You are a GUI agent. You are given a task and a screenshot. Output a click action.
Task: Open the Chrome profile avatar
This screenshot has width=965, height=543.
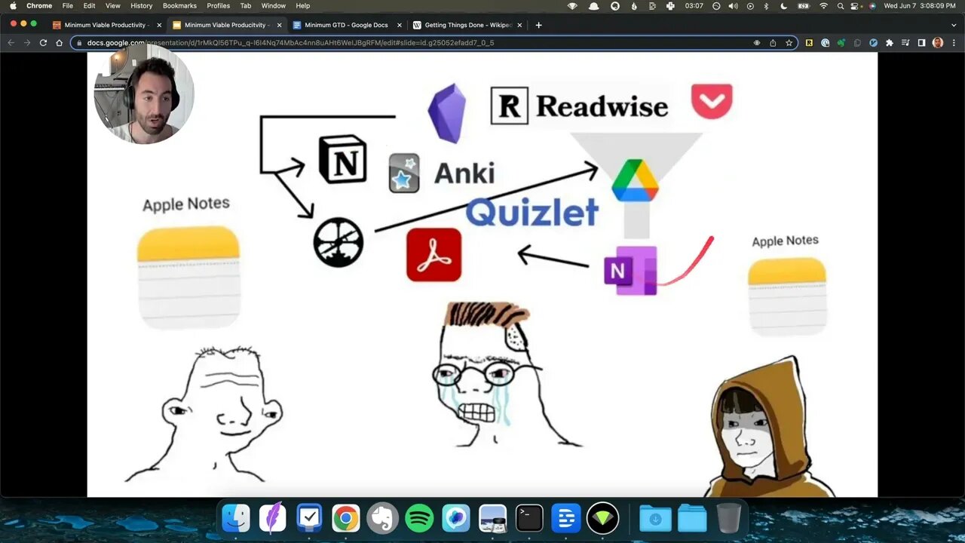click(x=937, y=43)
